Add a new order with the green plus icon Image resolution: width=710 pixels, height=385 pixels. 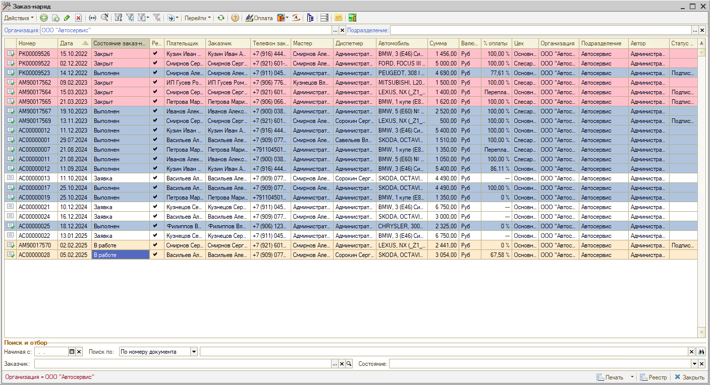coord(44,18)
